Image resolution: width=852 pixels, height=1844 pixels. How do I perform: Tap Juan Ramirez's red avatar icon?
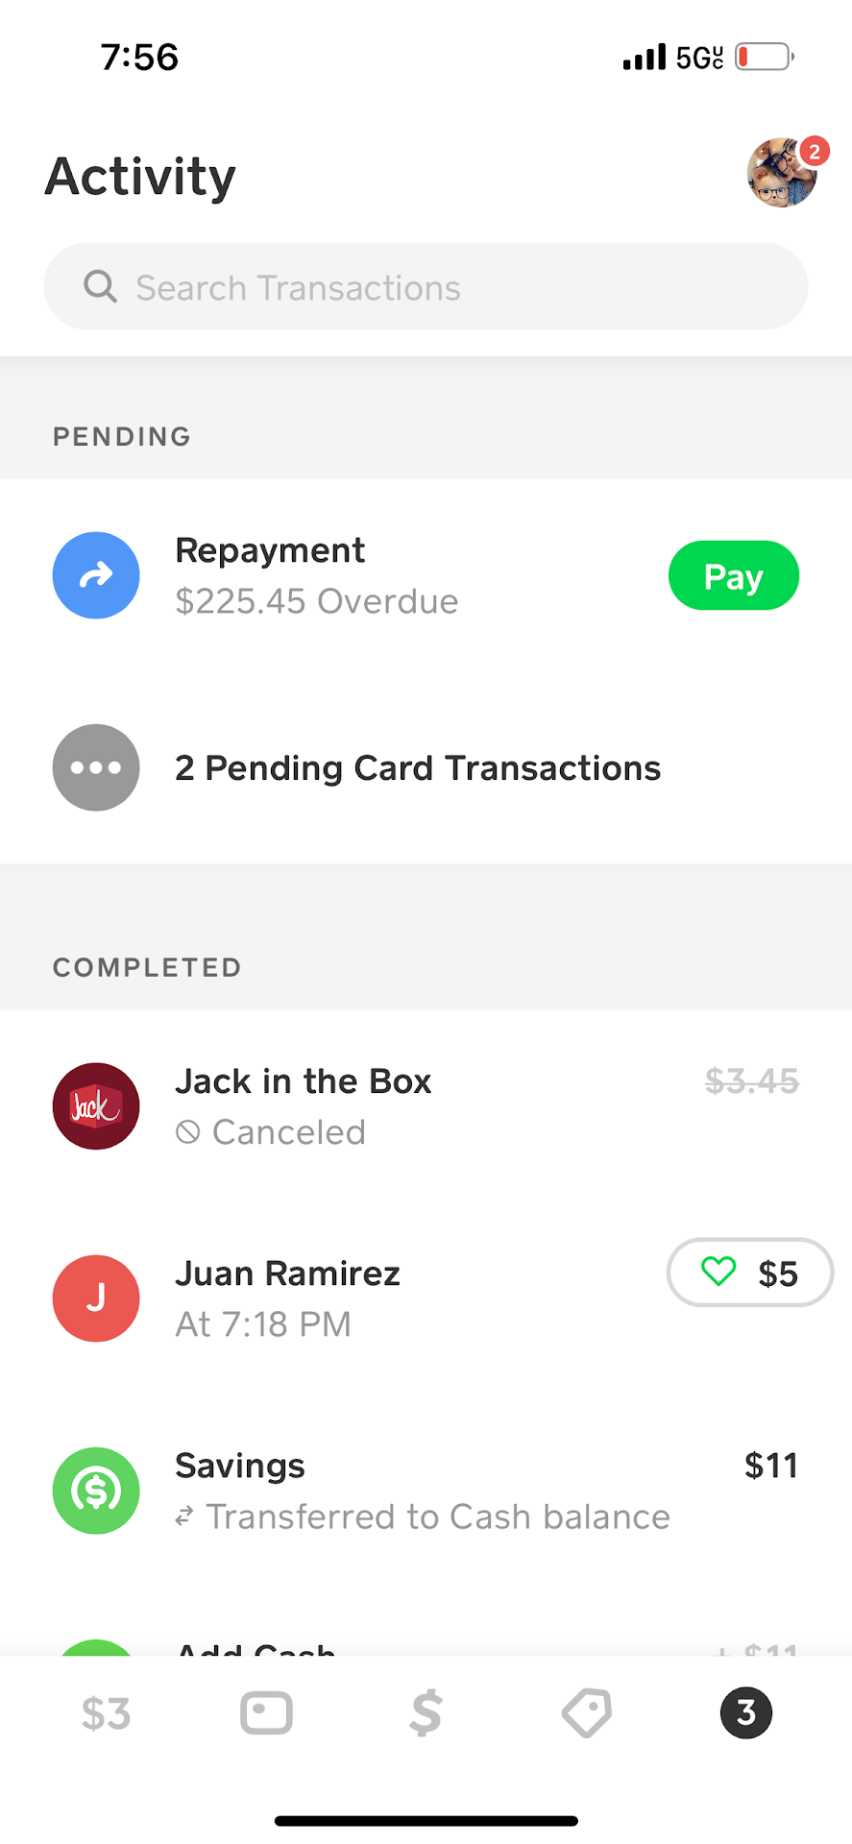[96, 1298]
